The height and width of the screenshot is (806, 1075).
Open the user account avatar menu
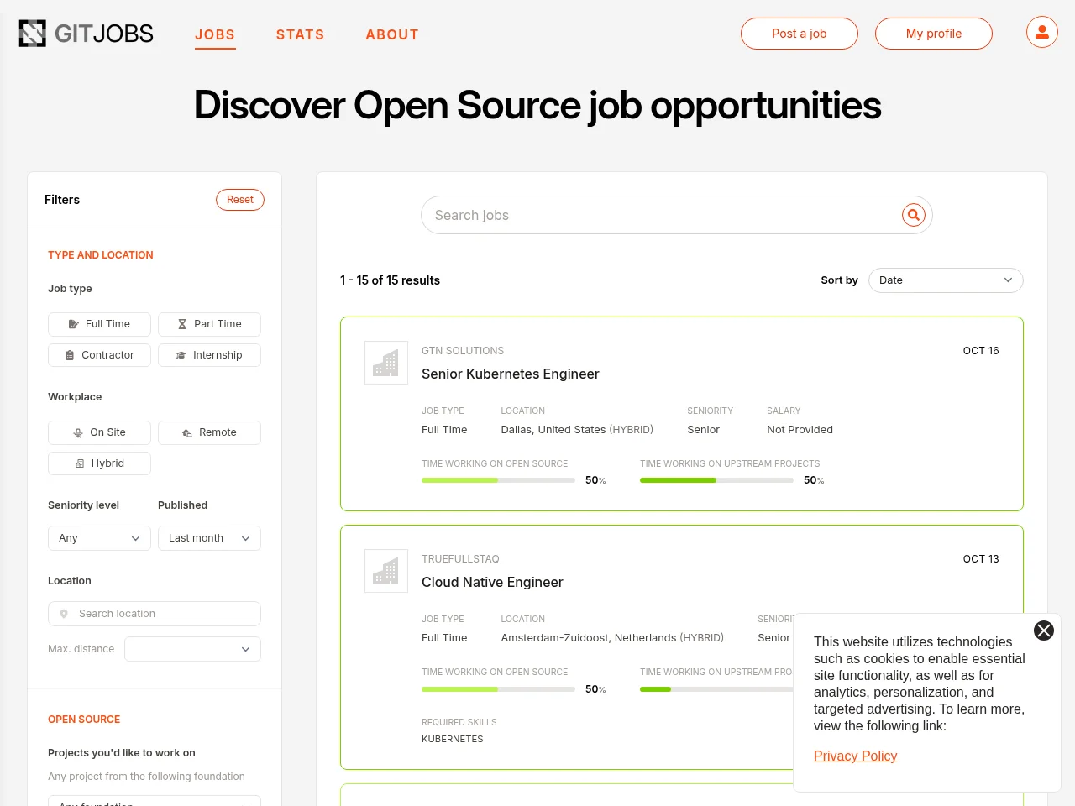coord(1042,33)
